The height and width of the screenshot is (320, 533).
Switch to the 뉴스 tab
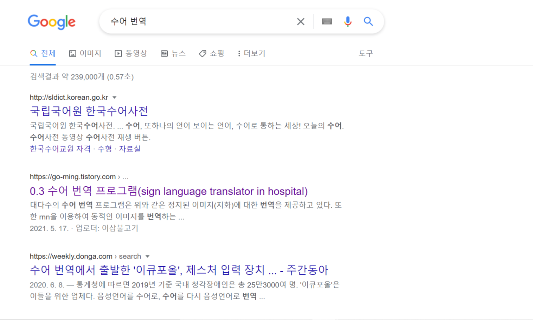click(173, 53)
